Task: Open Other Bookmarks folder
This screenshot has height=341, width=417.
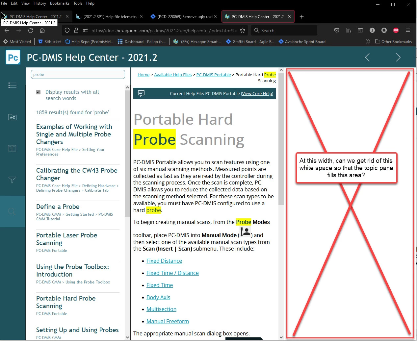Action: tap(393, 41)
